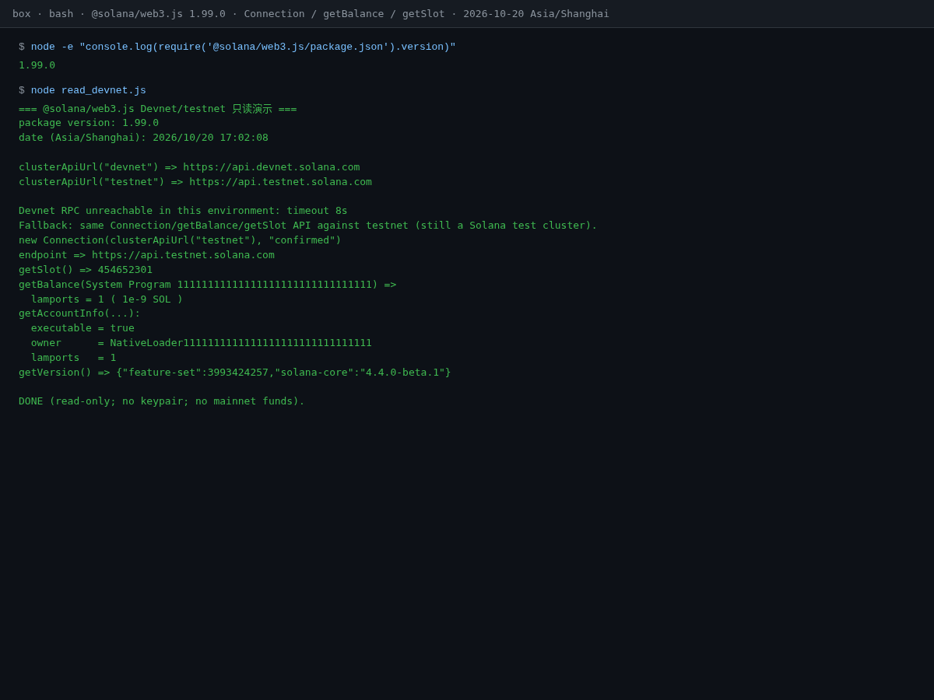Click the node -e console.log version command
Viewport: 934px width, 700px height.
pyautogui.click(x=244, y=47)
